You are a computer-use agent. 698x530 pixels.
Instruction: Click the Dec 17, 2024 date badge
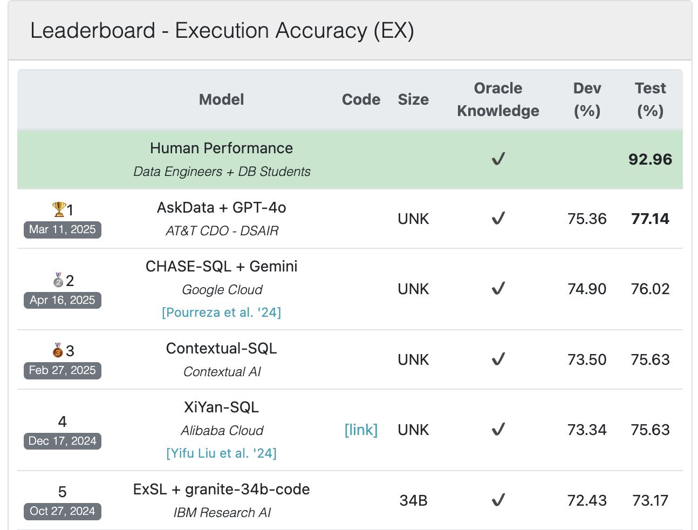point(63,441)
